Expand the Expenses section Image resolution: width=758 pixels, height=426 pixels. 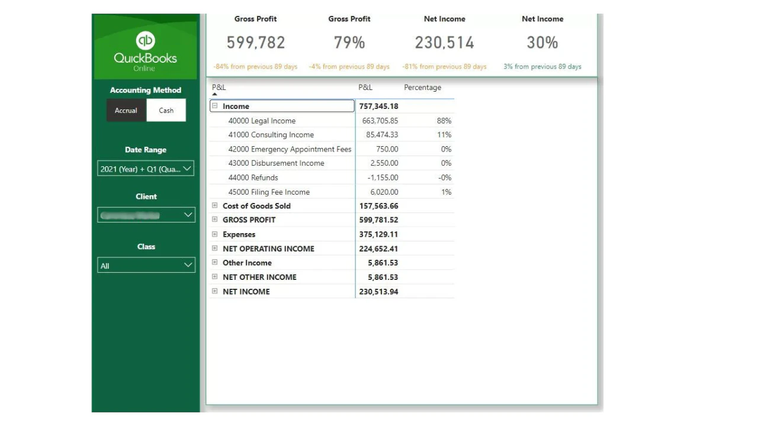(x=215, y=234)
